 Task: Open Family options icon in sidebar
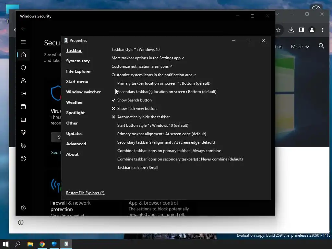23,146
